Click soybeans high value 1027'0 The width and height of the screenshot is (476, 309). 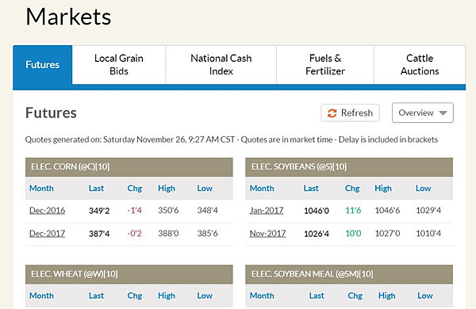(387, 234)
